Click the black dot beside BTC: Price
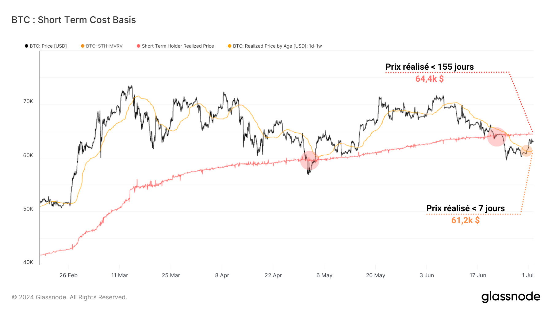This screenshot has height=311, width=552. point(26,46)
